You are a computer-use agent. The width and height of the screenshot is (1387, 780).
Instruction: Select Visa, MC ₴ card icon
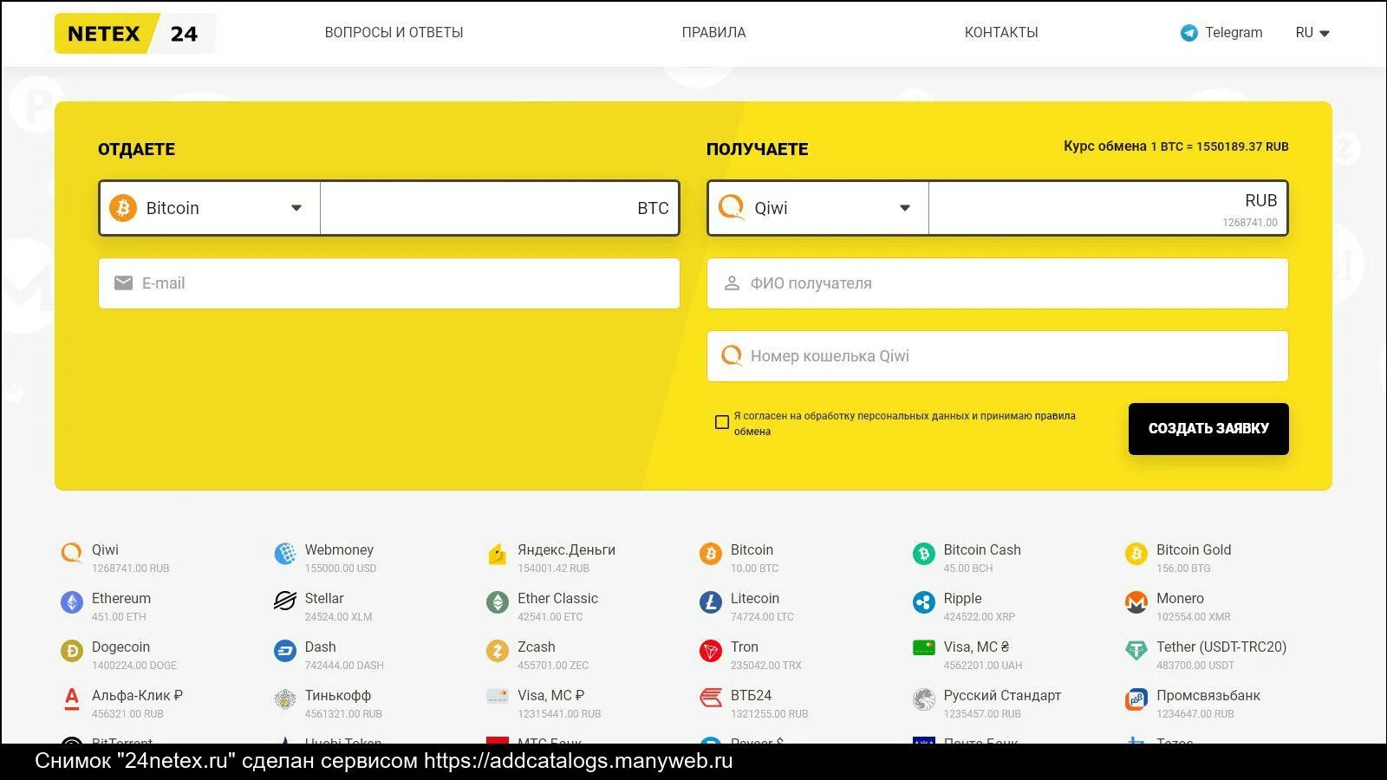(x=924, y=648)
